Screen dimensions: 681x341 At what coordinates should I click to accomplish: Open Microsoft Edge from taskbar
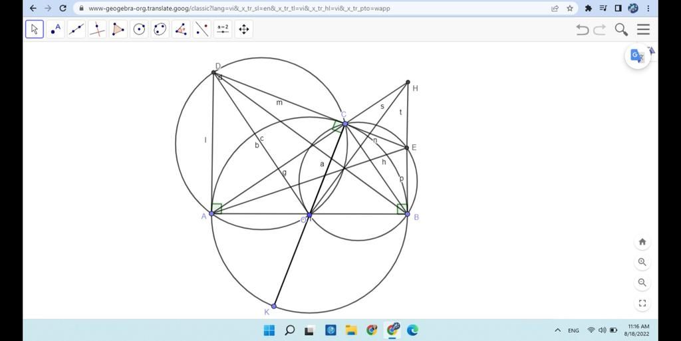[x=412, y=330]
